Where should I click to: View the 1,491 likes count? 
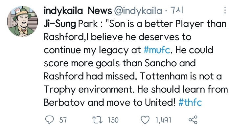(163, 120)
